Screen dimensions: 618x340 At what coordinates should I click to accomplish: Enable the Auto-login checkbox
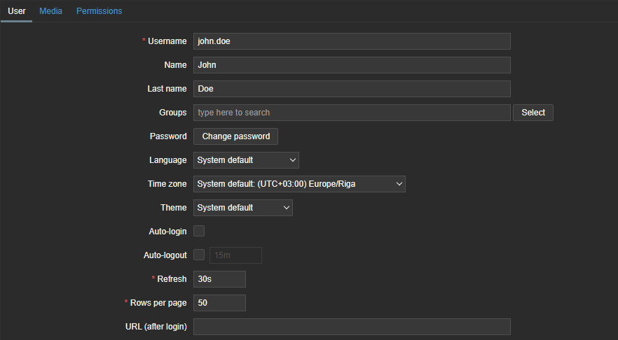(199, 231)
